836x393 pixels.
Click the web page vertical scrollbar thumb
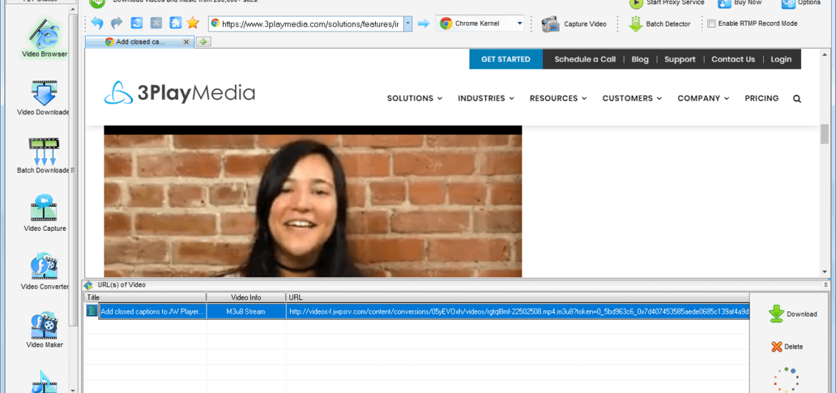825,134
